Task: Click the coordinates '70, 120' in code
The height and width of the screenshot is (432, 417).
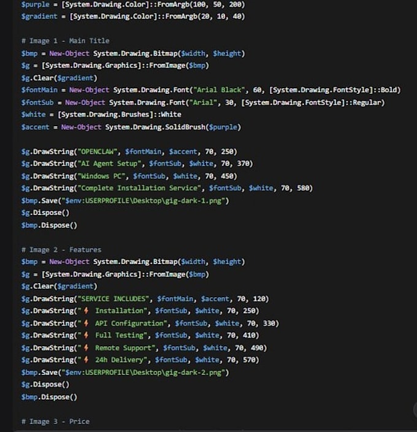Action: 251,299
